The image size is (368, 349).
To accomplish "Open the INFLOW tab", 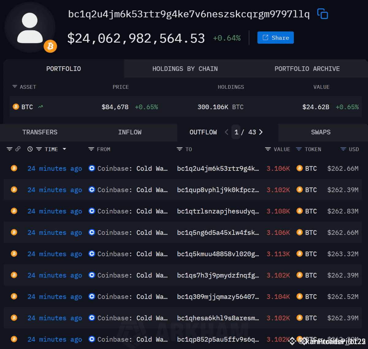I will click(x=130, y=132).
